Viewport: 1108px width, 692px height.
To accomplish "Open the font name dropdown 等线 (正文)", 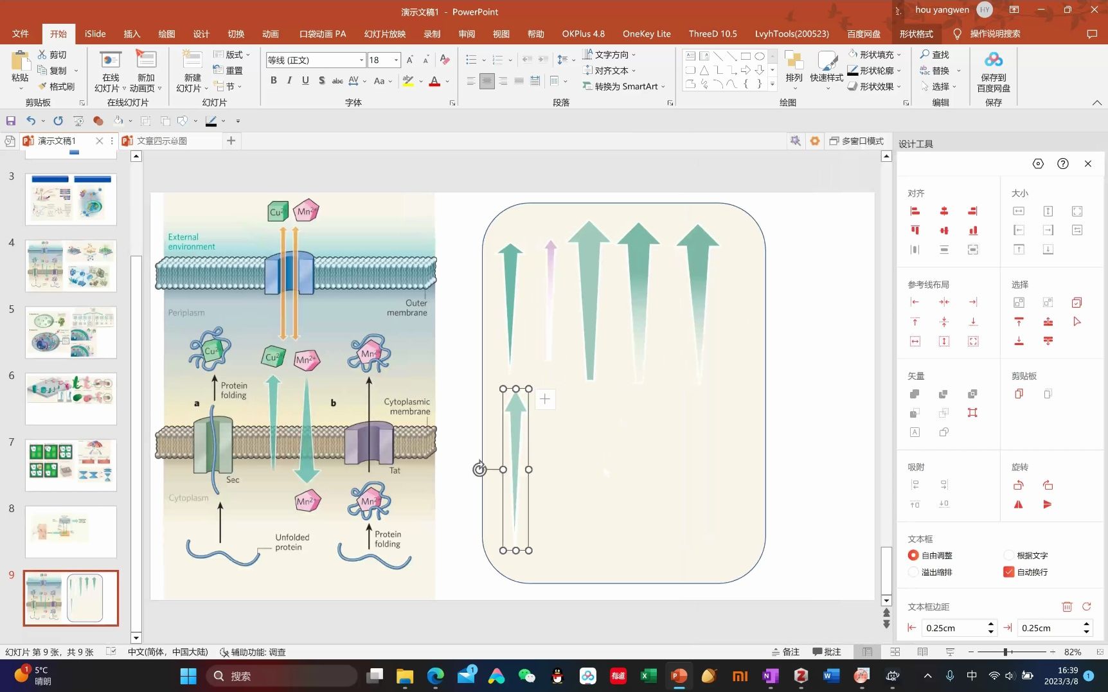I will (x=361, y=60).
